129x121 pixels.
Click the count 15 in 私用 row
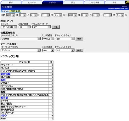coord(52,80)
